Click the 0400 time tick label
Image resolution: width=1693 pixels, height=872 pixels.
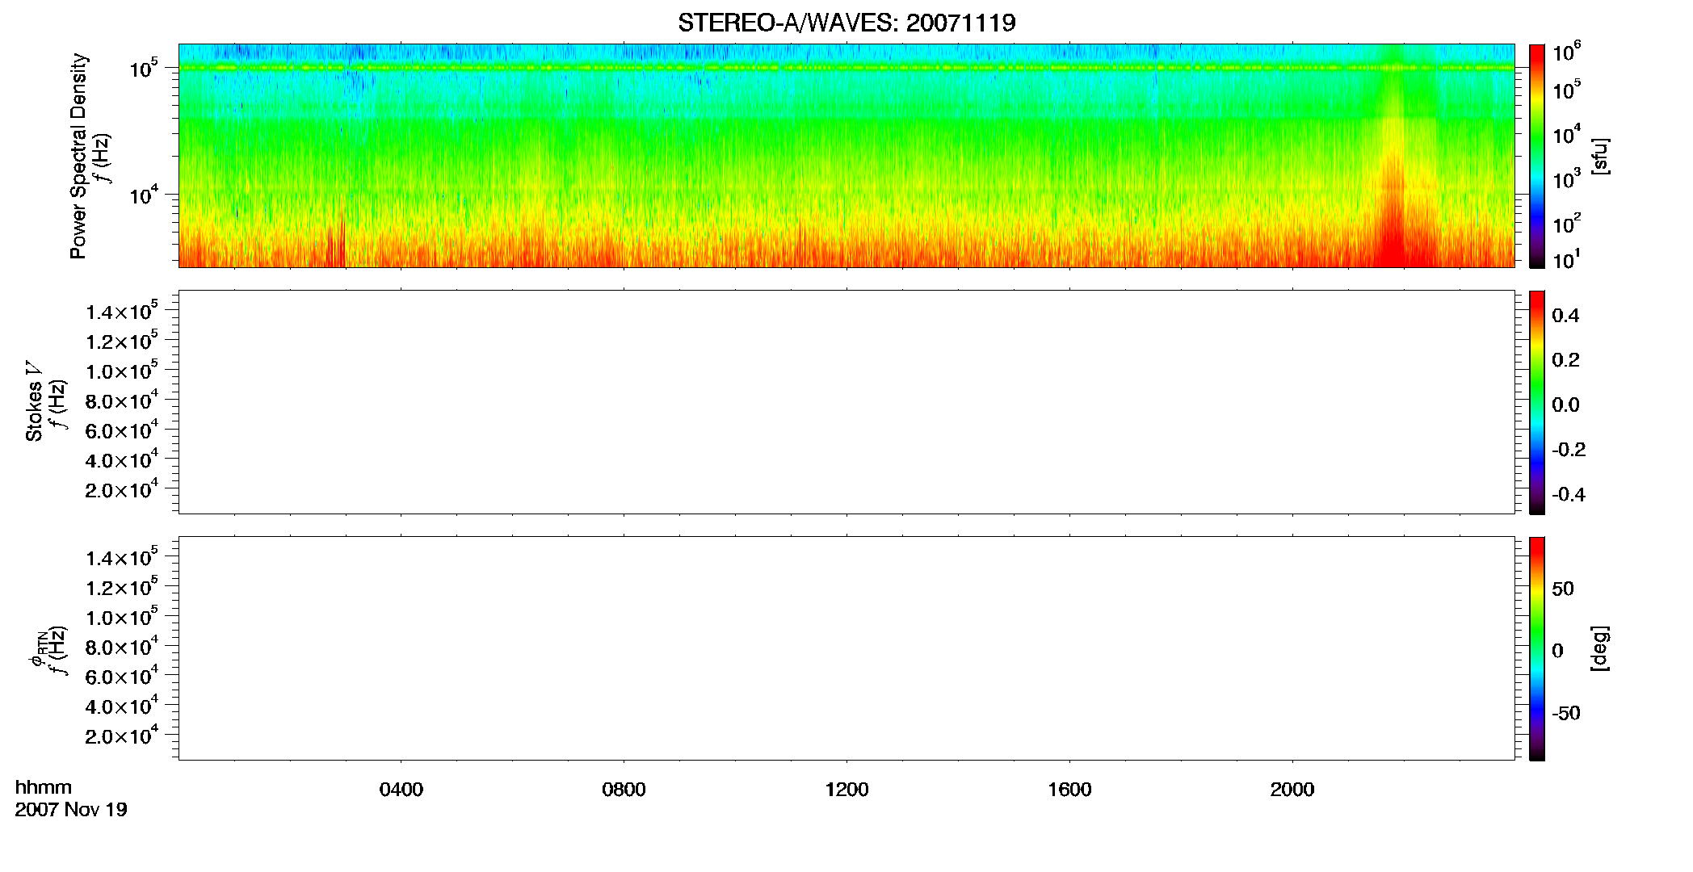pyautogui.click(x=401, y=790)
